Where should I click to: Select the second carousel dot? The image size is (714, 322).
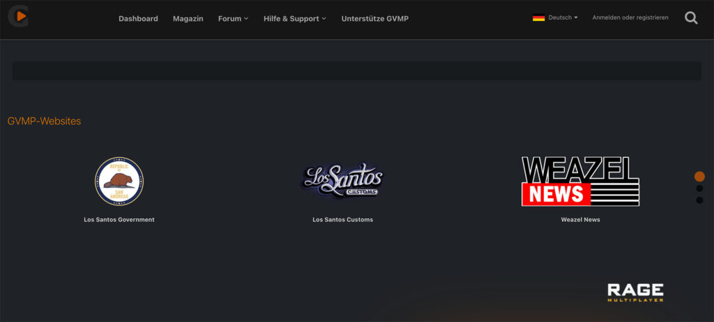699,188
